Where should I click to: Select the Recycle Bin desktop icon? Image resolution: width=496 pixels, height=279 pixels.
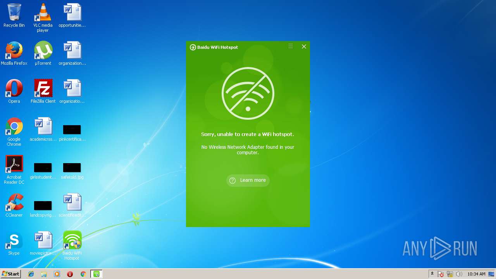(14, 15)
